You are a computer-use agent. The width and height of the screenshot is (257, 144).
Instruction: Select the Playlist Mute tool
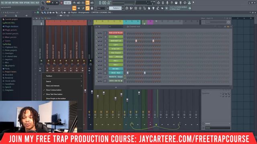click(51, 12)
